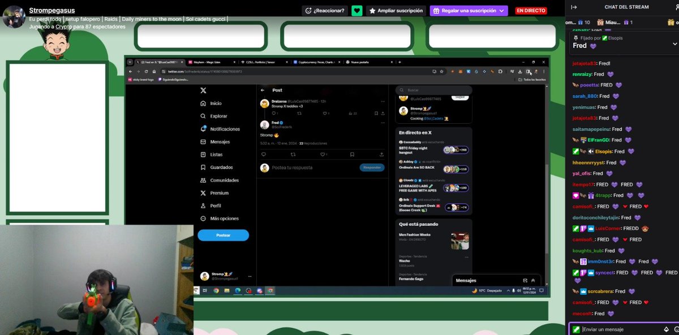The width and height of the screenshot is (679, 335).
Task: Repost Fred's post
Action: pos(294,154)
